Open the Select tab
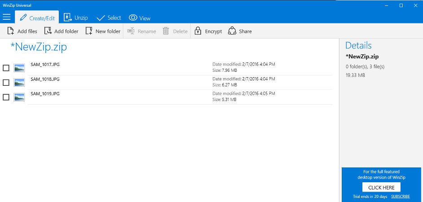Screen dimensions: 423x202 coord(109,18)
